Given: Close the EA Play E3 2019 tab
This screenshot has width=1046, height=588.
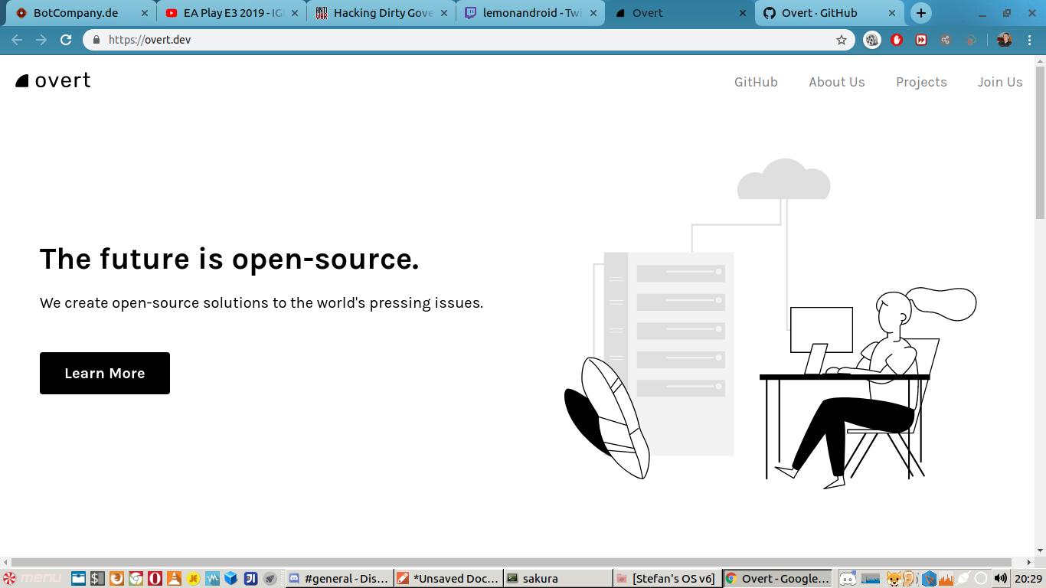Looking at the screenshot, I should [294, 13].
